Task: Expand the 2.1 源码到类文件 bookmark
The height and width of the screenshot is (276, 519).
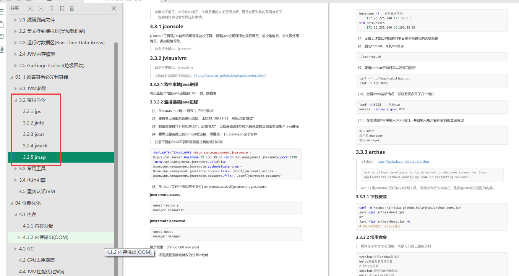Action: click(16, 20)
